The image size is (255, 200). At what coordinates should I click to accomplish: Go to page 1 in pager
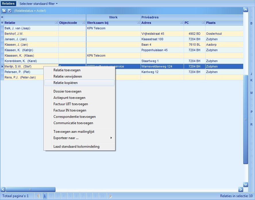[45, 196]
